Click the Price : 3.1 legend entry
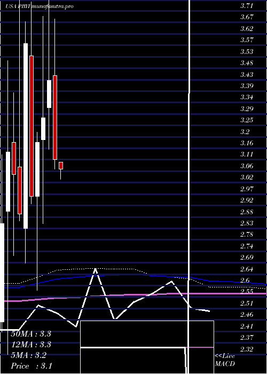Viewport: 267px width, 374px height. coord(31,366)
